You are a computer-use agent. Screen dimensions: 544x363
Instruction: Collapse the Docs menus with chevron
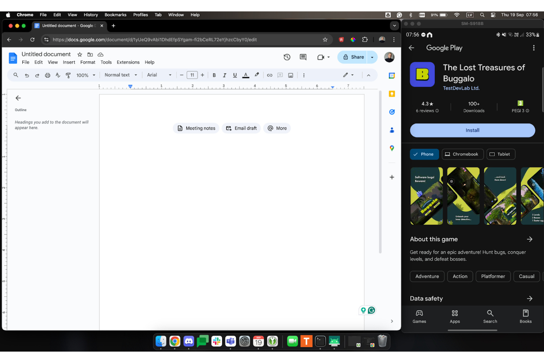[368, 75]
